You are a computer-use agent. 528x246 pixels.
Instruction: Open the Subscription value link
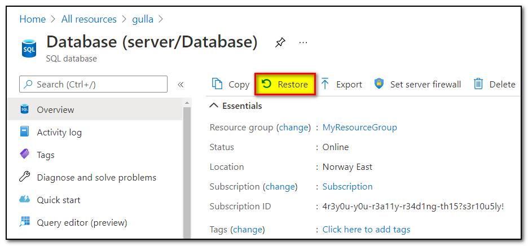(347, 187)
